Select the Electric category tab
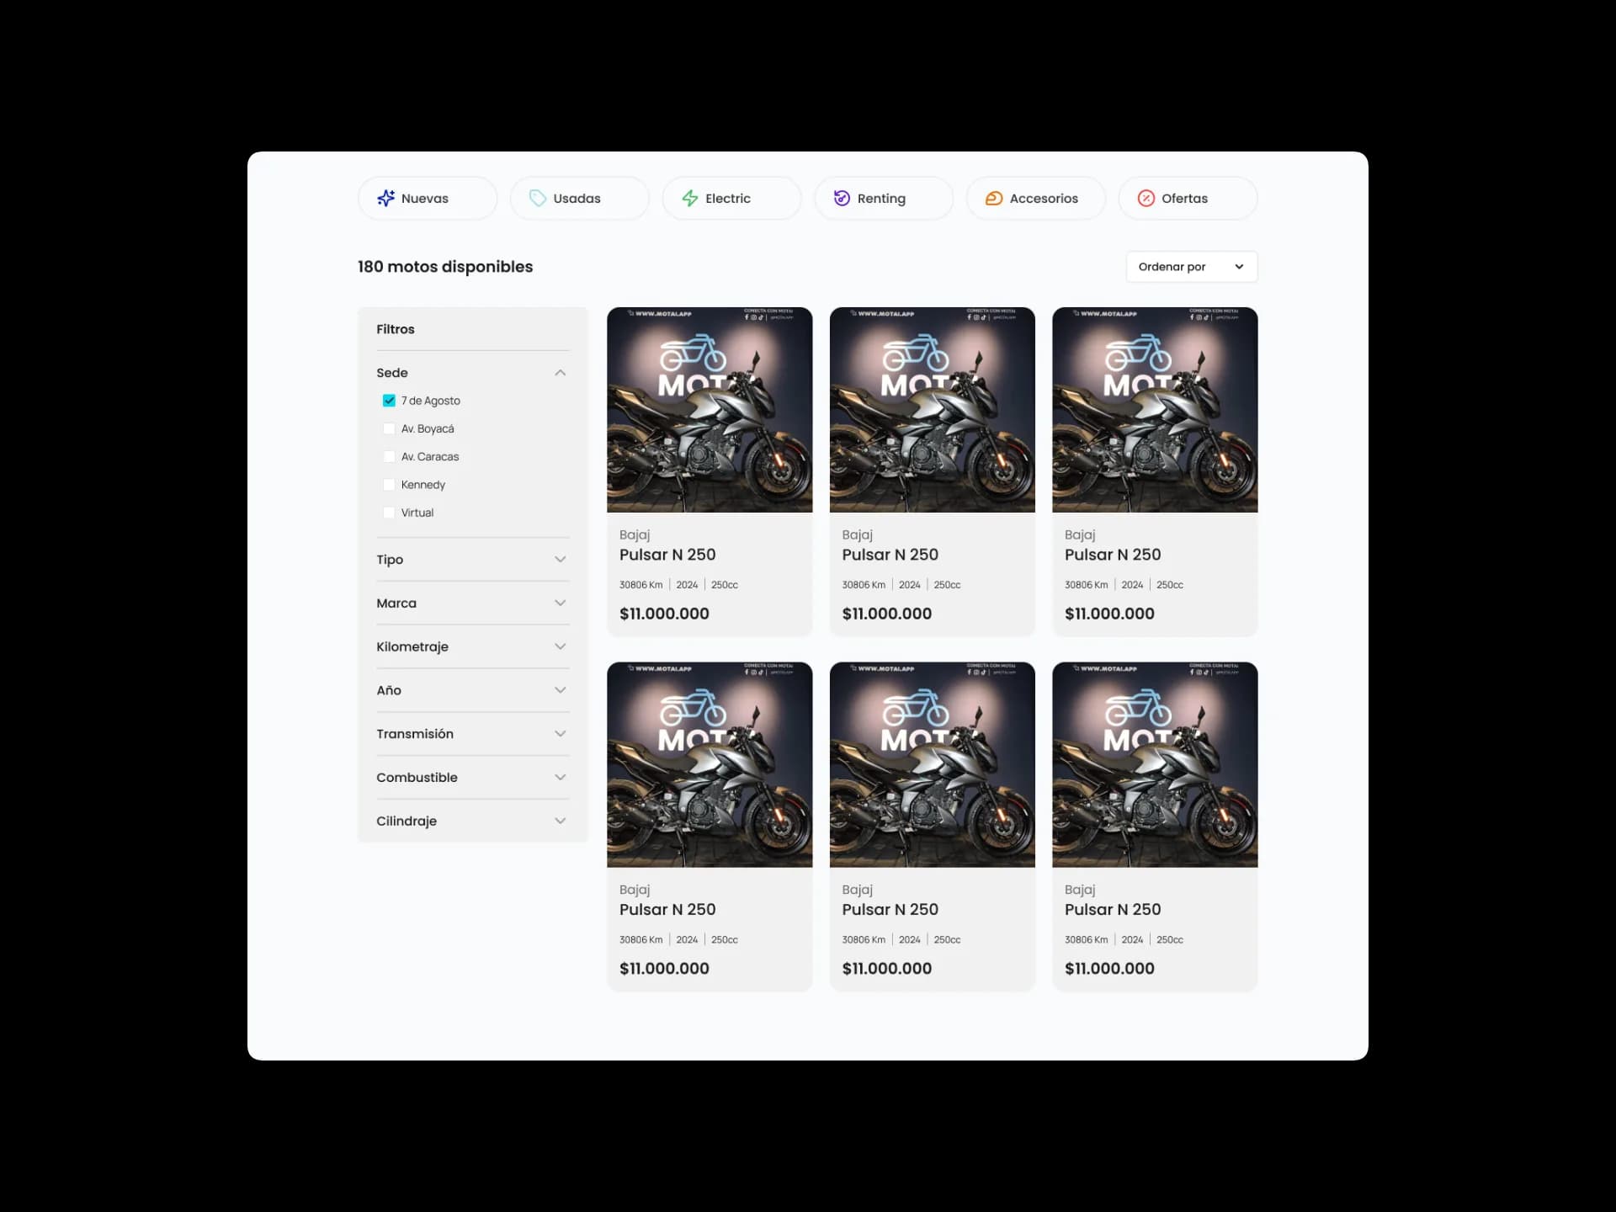Screen dimensions: 1616x1212 [731, 199]
